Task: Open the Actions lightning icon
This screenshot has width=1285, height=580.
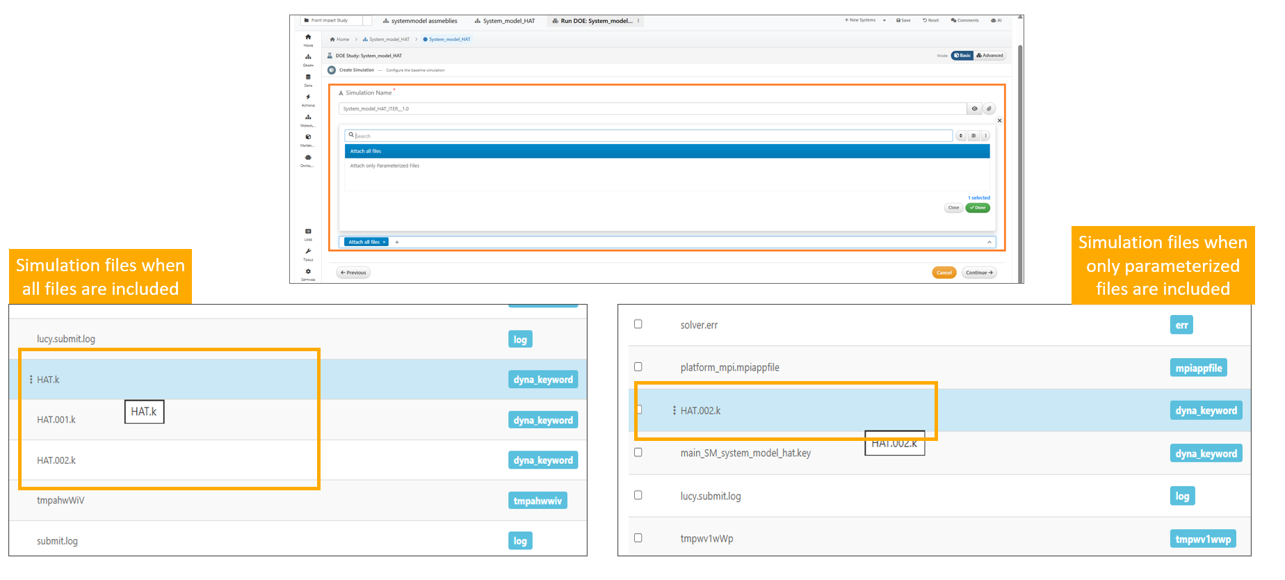Action: point(308,98)
